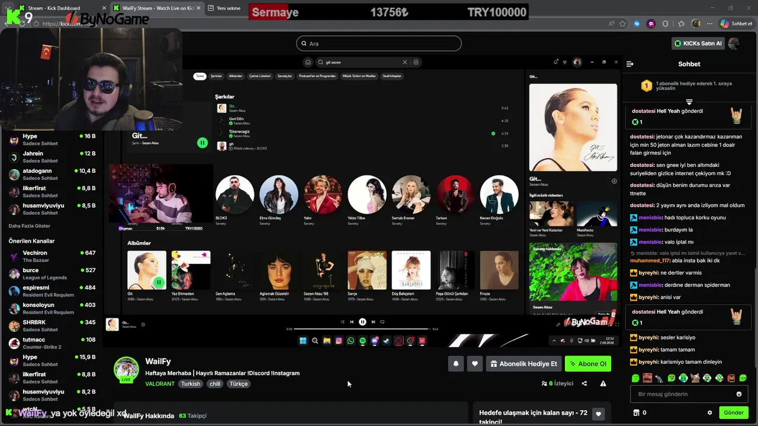Select the song row 'Tükeneceğiz'
The width and height of the screenshot is (758, 426).
362,133
